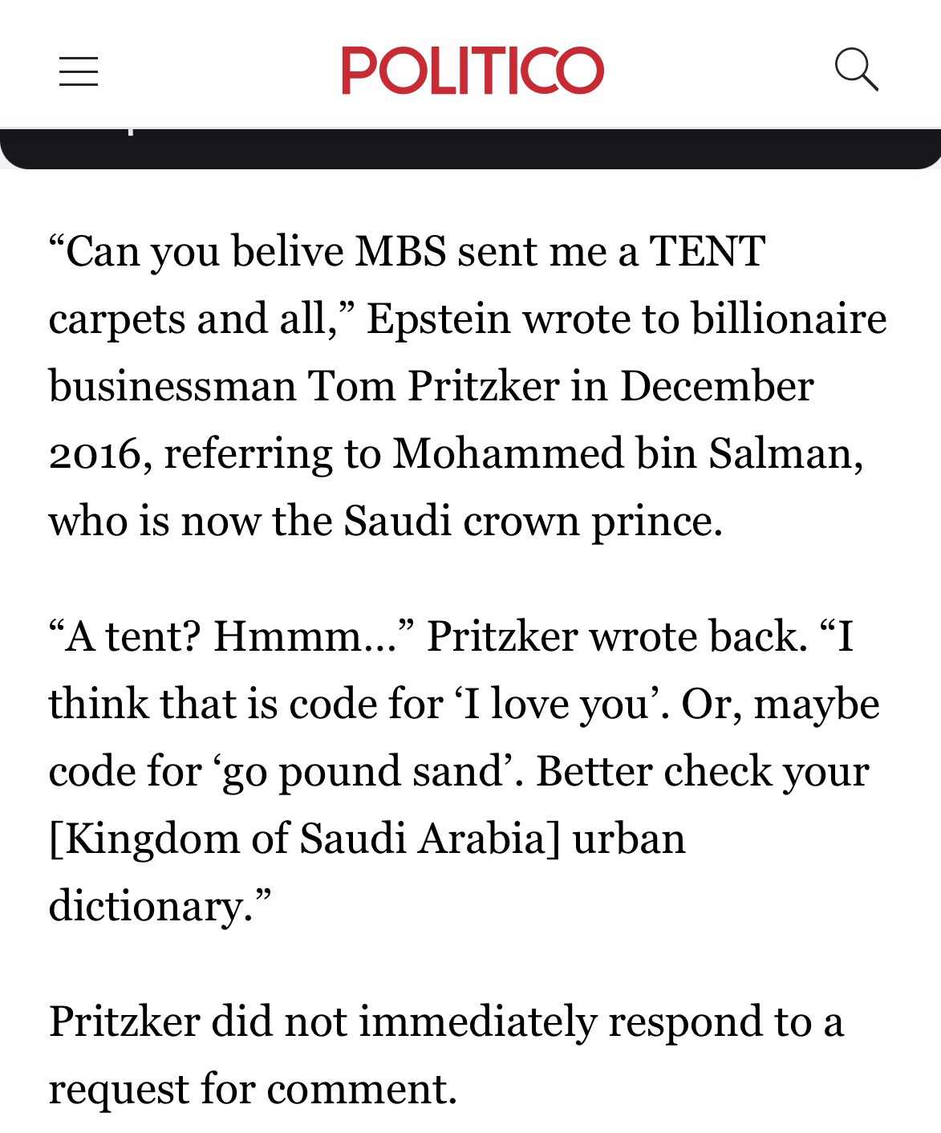Go to the POLITICO homepage via the logo
Screen dimensions: 941x1133
click(472, 71)
